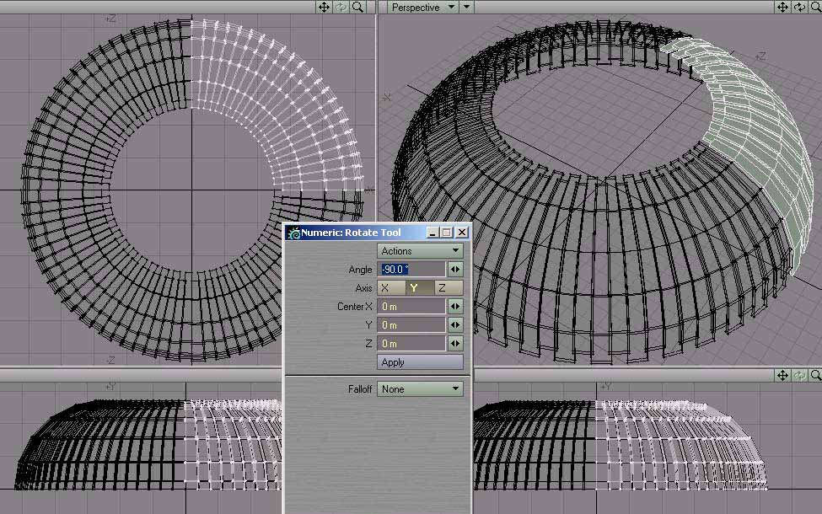Select the Y rotation axis

pos(414,288)
